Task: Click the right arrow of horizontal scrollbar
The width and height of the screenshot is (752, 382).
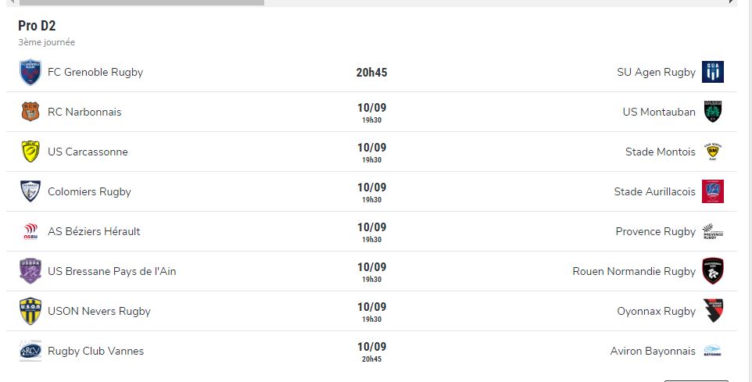Action: (731, 2)
